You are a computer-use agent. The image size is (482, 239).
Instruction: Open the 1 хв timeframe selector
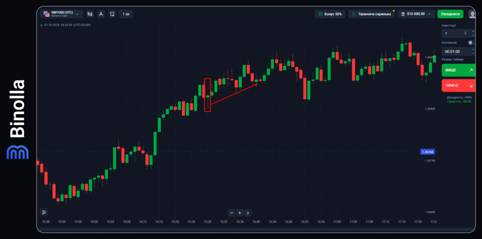pos(126,14)
